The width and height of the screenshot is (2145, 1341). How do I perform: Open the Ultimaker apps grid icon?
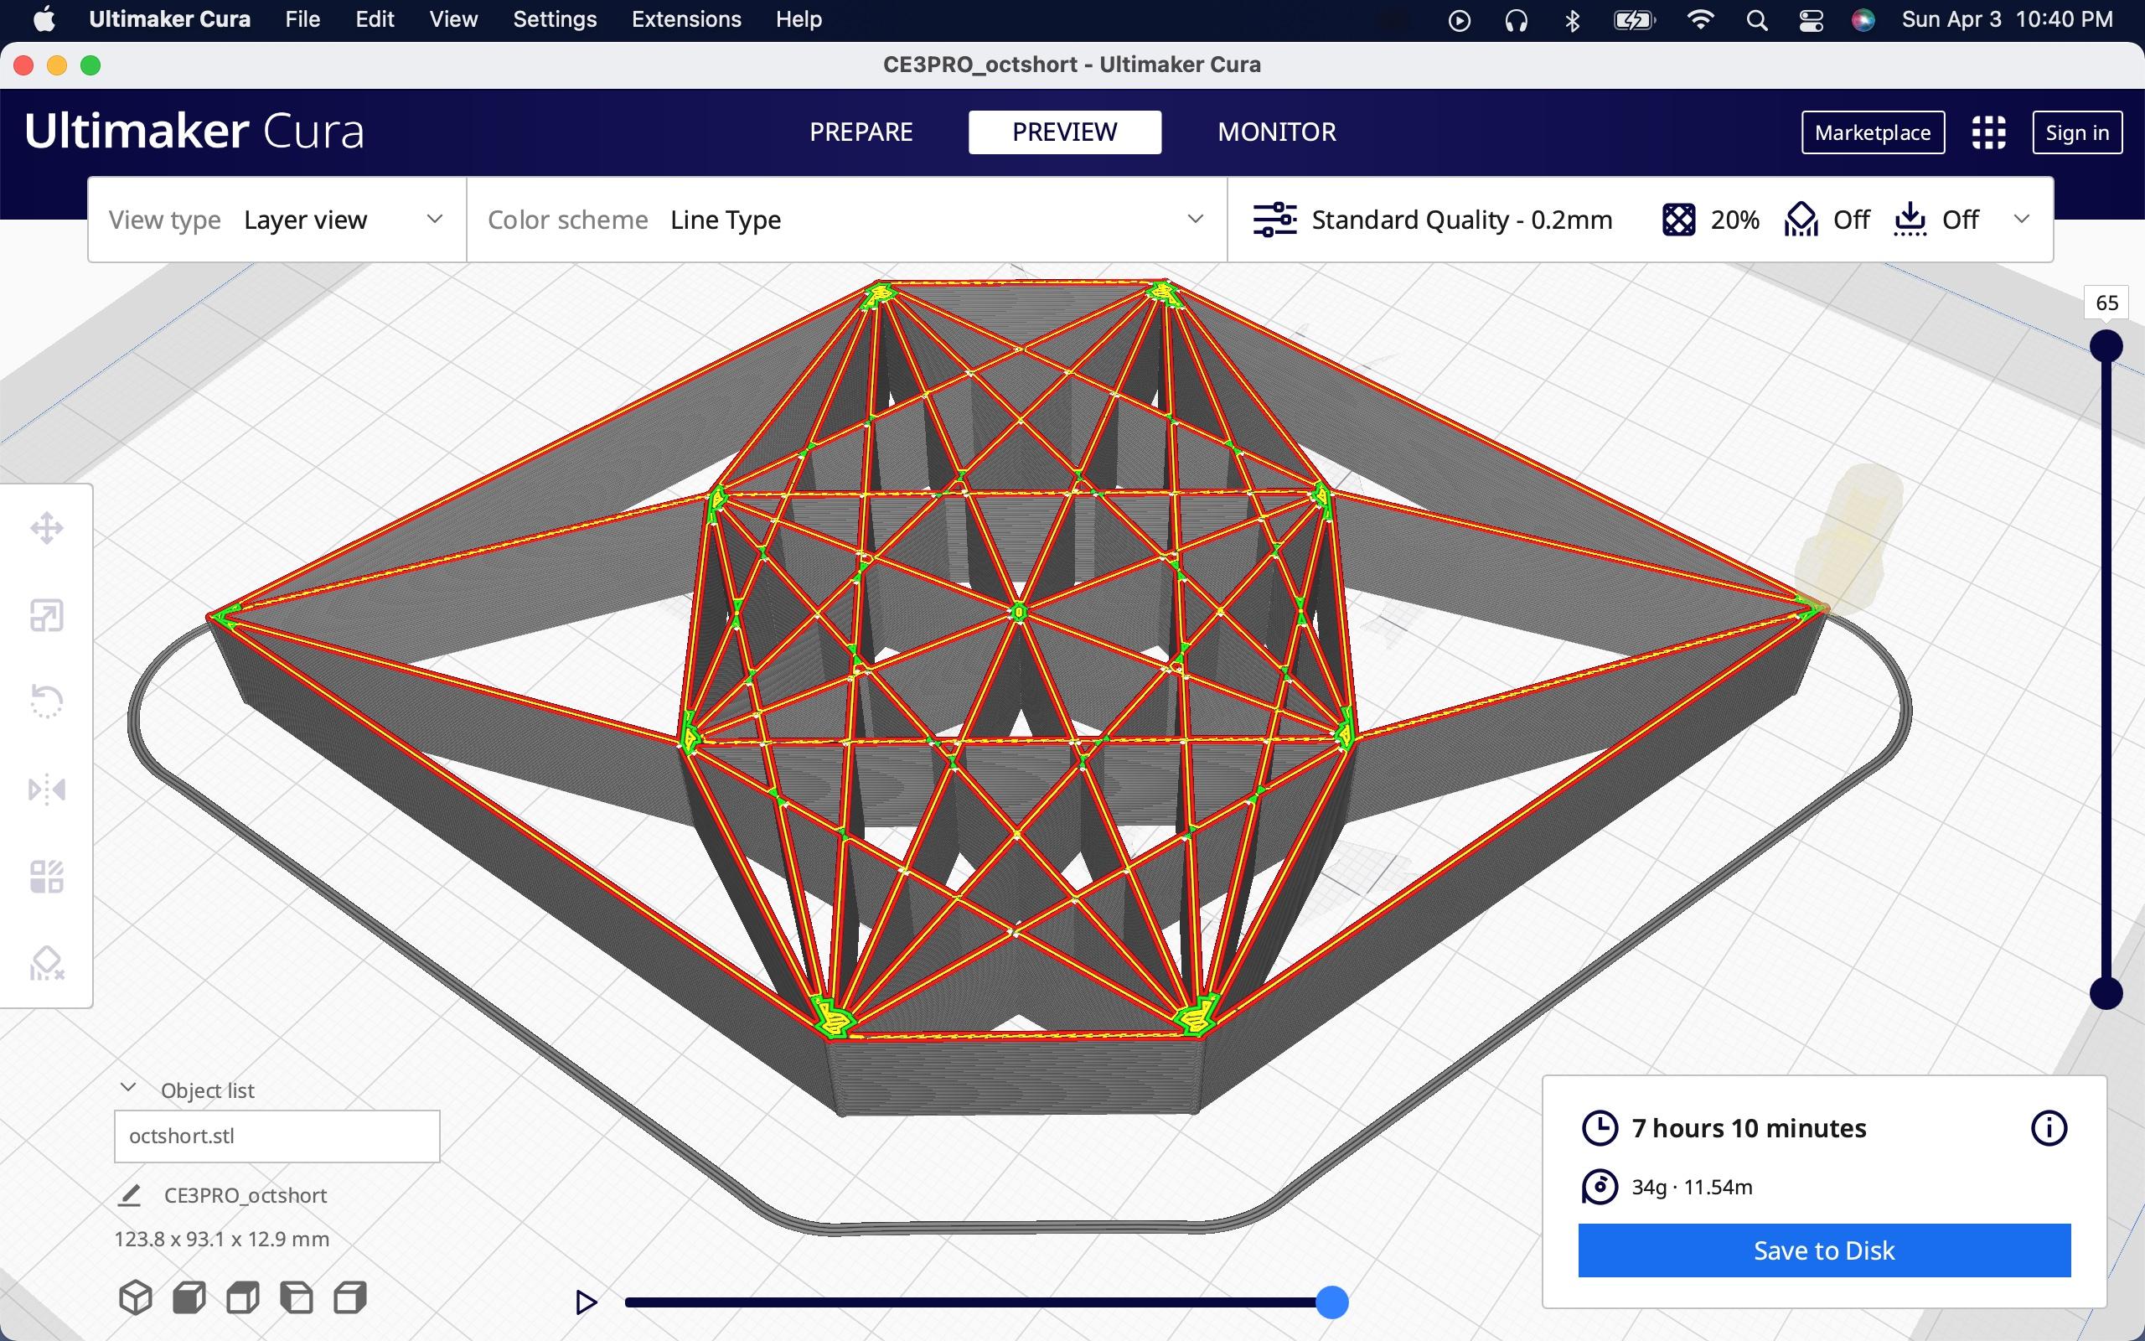(x=1989, y=132)
